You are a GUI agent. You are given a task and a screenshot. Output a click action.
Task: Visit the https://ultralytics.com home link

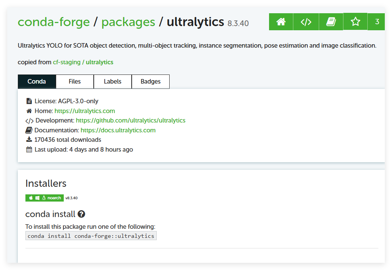click(85, 111)
